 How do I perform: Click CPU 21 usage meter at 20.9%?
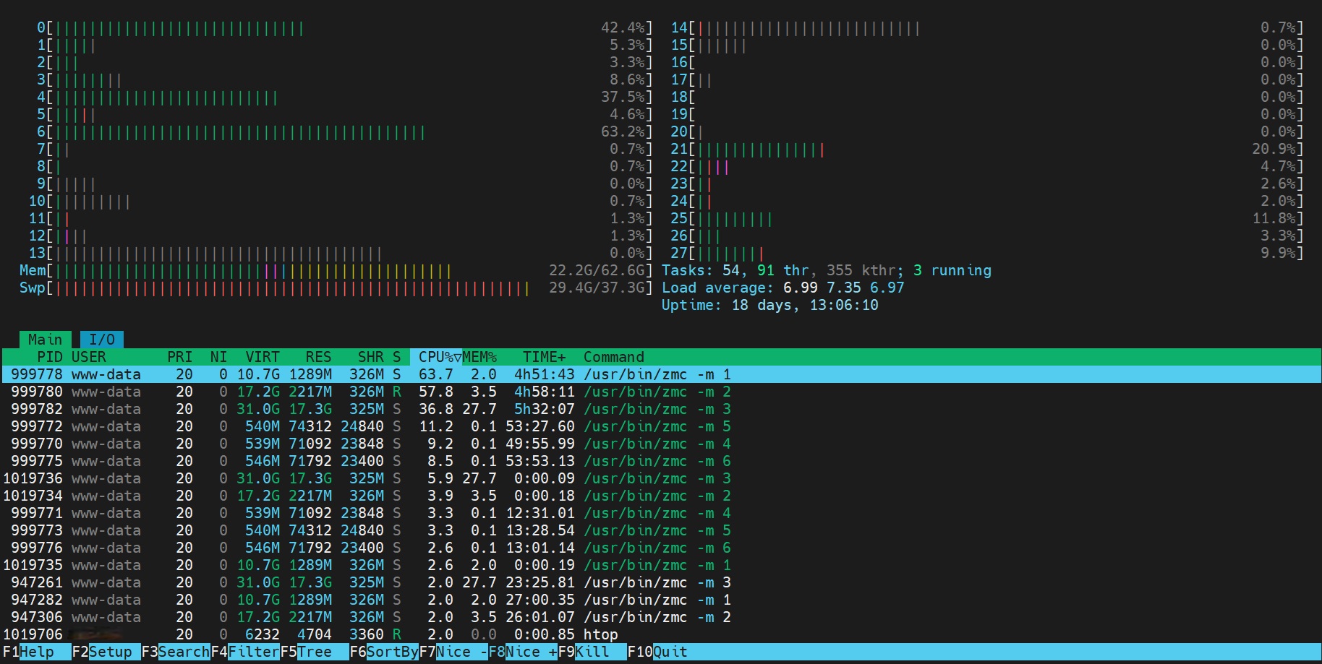coord(987,149)
